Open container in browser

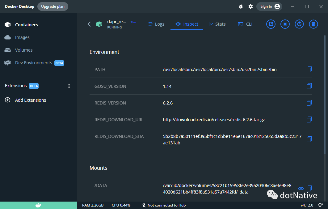(271, 24)
